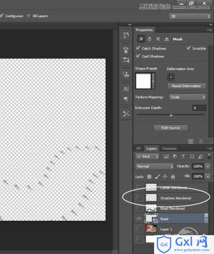
Task: Filter layers by shape layers icon
Action: click(x=192, y=156)
